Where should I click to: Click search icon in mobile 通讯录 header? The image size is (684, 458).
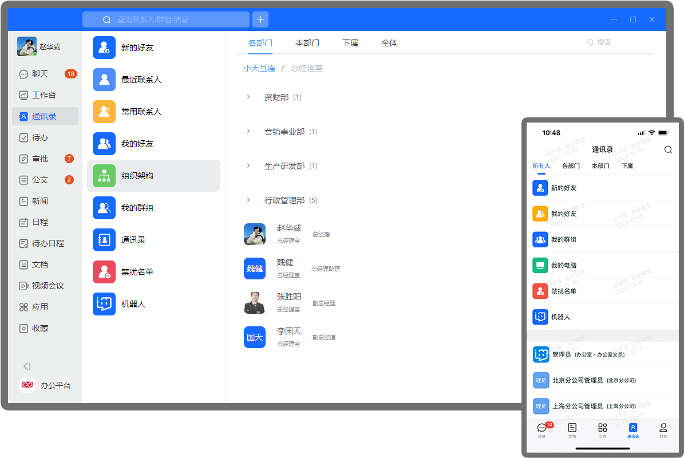pos(668,149)
